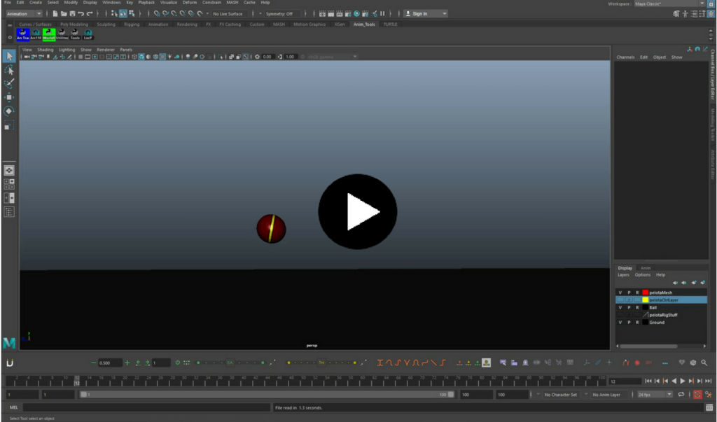This screenshot has width=717, height=422.
Task: Click the red swatch of the pelotaMesh layer
Action: [x=645, y=293]
